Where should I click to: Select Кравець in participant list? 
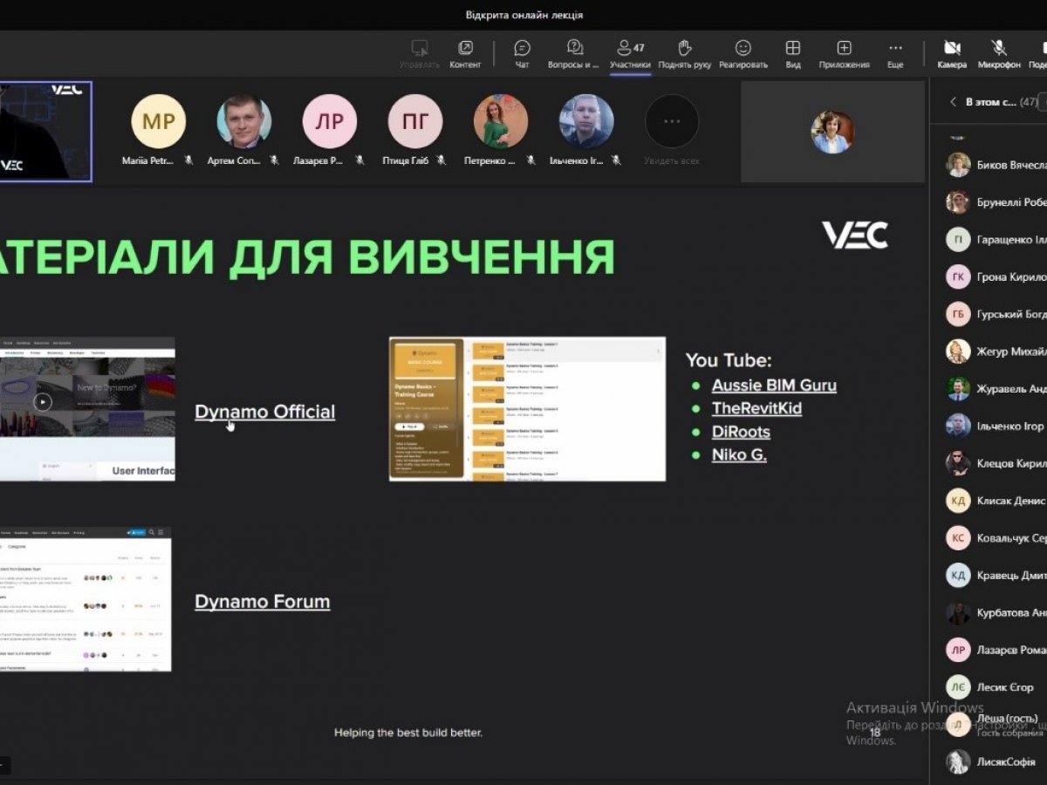tap(996, 576)
